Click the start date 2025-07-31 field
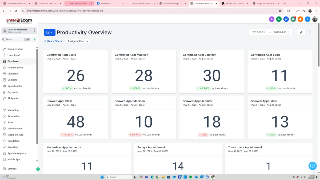The image size is (320, 180). [x=258, y=32]
